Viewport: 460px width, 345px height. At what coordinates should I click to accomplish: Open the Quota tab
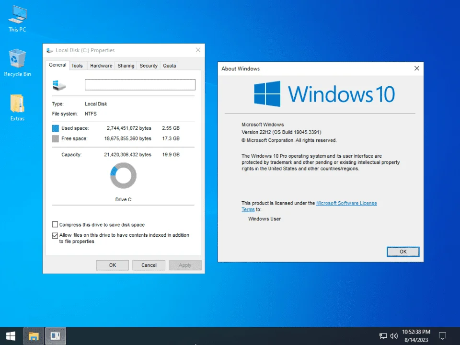[x=169, y=66]
